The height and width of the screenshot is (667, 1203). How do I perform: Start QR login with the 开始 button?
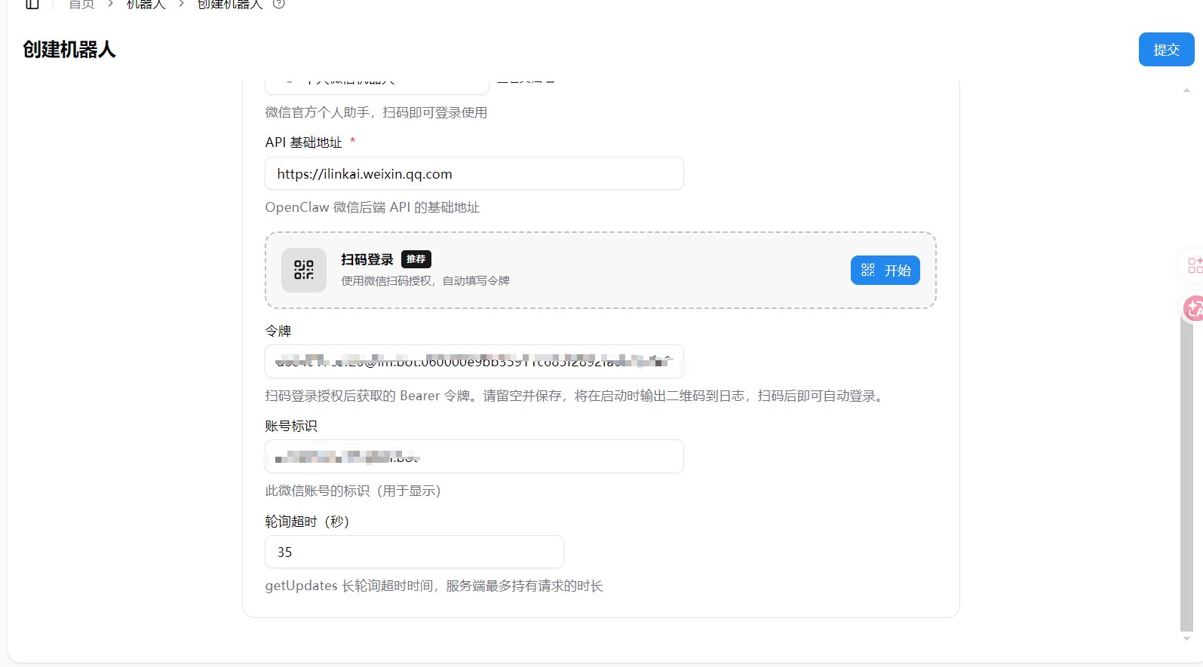[x=885, y=271]
